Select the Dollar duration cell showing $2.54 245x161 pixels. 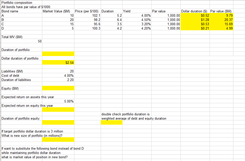[x=58, y=62]
